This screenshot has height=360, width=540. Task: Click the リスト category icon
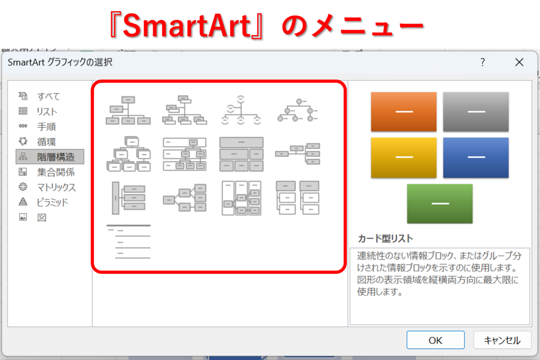pyautogui.click(x=23, y=111)
